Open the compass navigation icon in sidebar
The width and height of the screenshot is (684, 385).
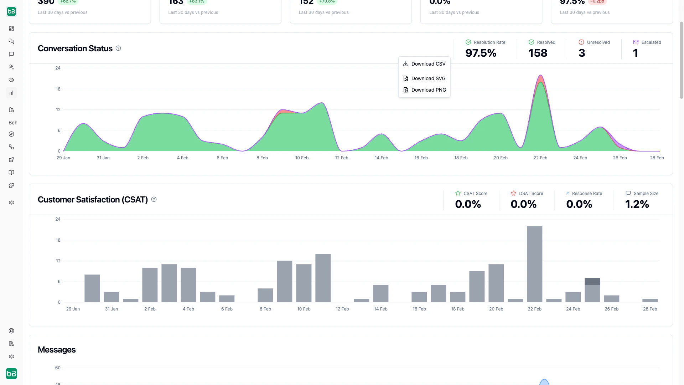pyautogui.click(x=11, y=134)
